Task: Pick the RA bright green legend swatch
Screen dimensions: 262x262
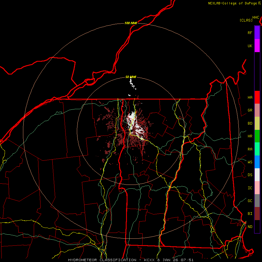Action: (257, 149)
